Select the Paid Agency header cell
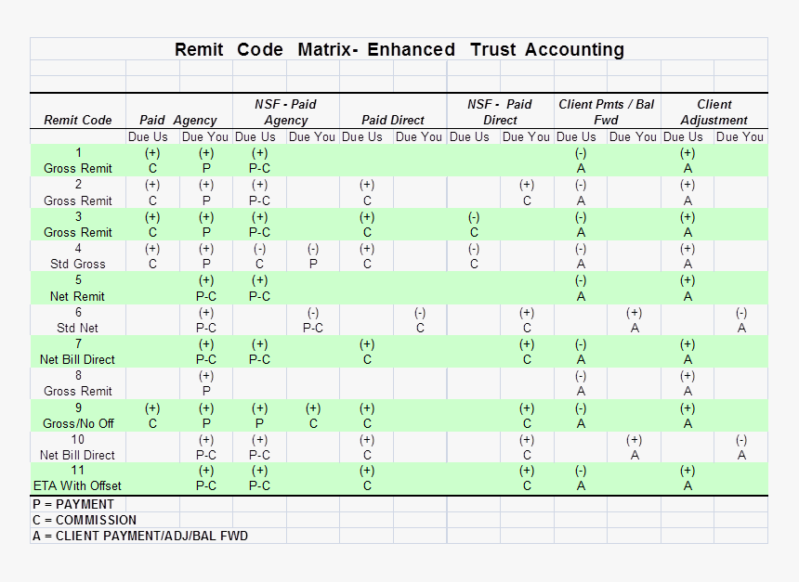The width and height of the screenshot is (799, 582). (x=178, y=121)
